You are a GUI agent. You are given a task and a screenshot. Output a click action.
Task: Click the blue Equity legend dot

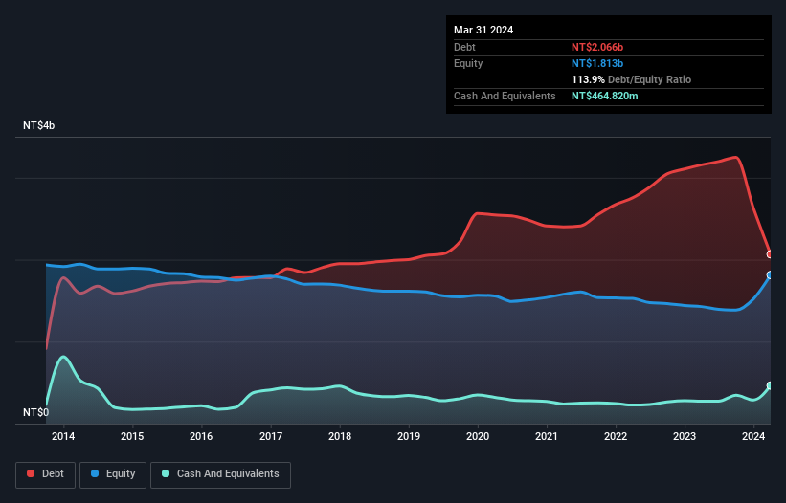95,473
